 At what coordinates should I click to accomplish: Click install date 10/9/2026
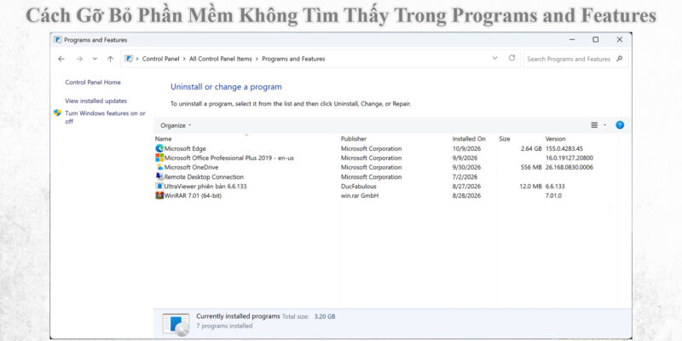(466, 148)
